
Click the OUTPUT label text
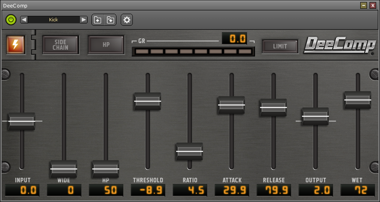(x=316, y=180)
